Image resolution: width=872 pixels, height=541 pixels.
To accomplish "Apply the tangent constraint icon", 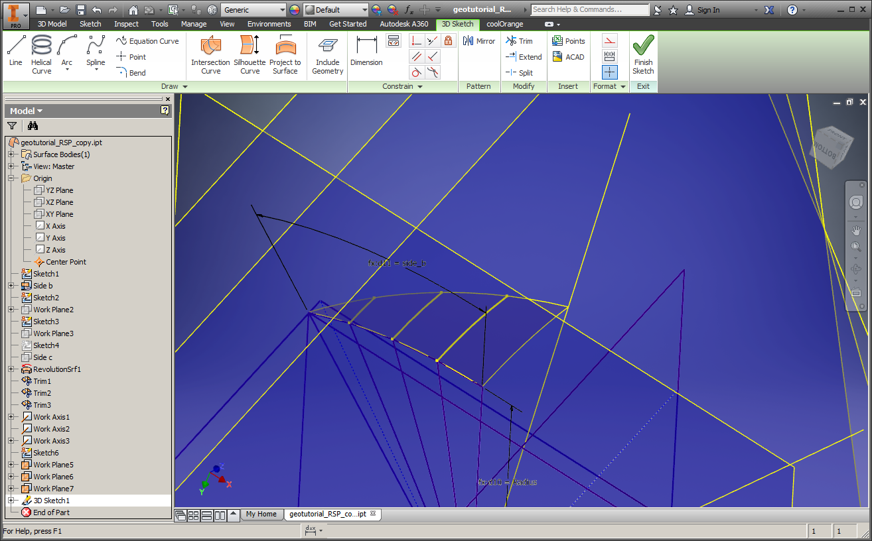I will coord(417,73).
